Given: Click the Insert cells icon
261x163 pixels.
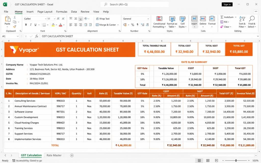Looking at the screenshot, I should pyautogui.click(x=194, y=18).
